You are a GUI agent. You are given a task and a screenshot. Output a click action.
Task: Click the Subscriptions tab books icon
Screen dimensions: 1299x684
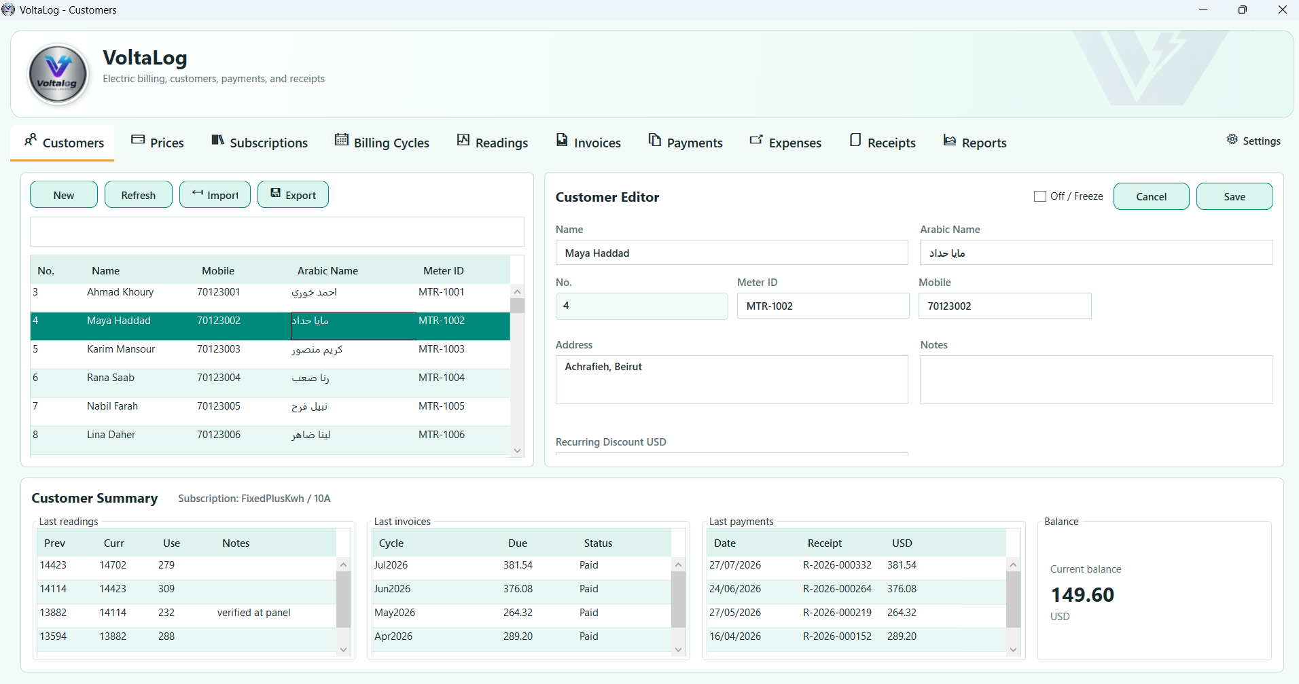click(x=217, y=140)
